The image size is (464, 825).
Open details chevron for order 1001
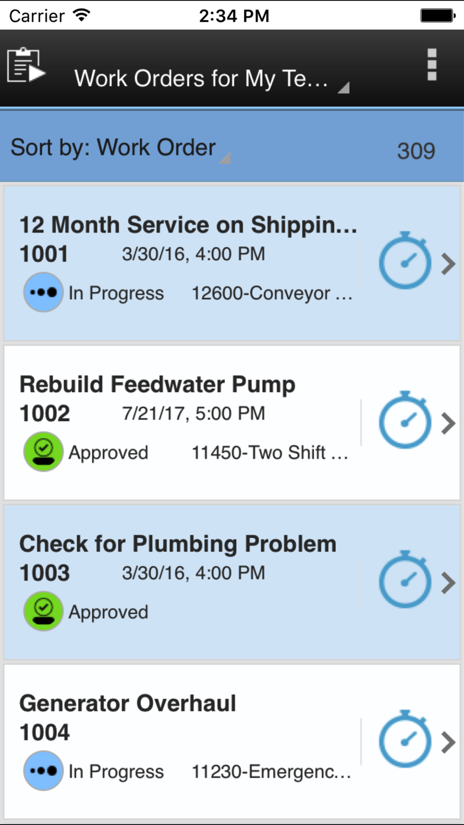[448, 264]
